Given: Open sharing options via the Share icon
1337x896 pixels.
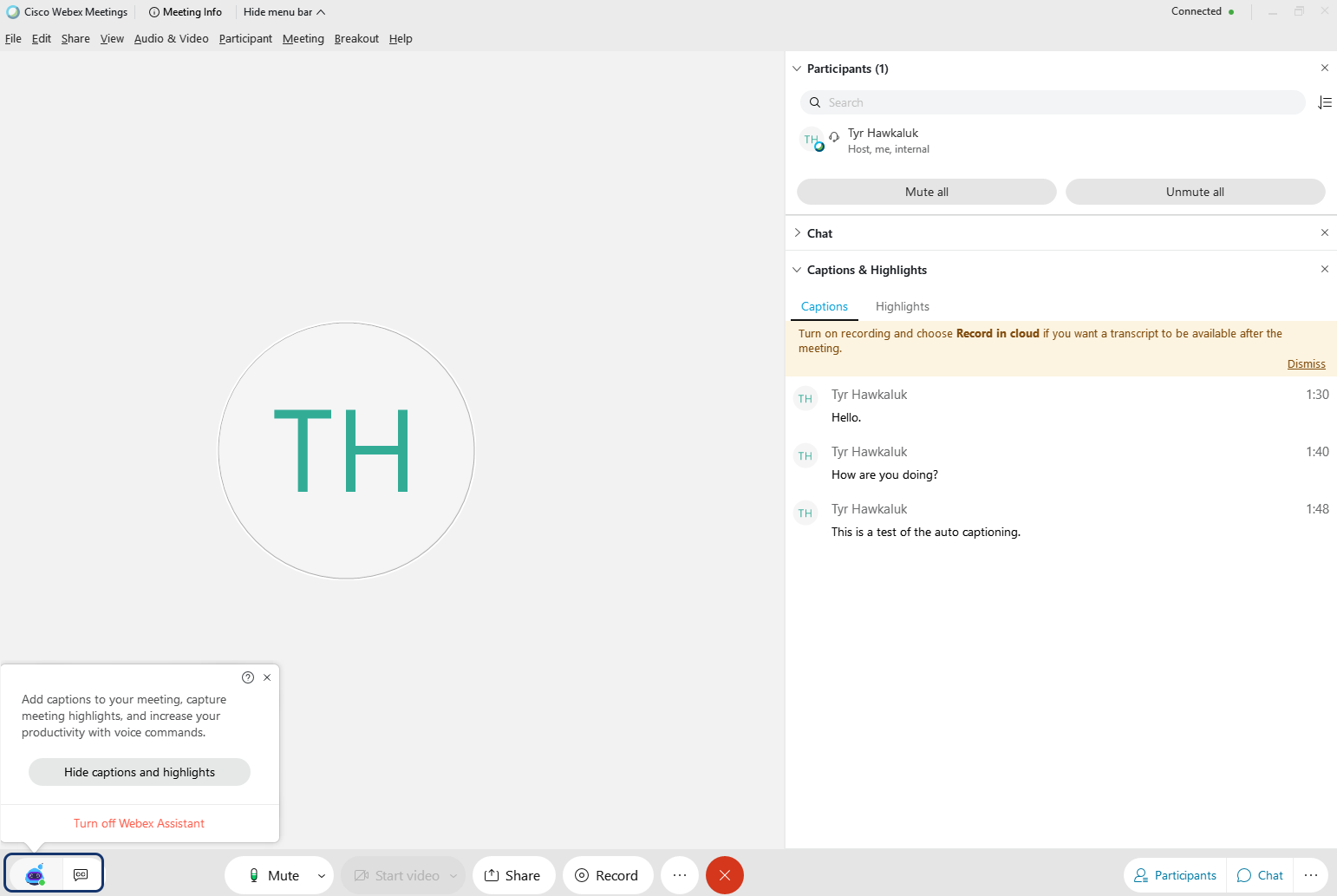Looking at the screenshot, I should coord(513,874).
